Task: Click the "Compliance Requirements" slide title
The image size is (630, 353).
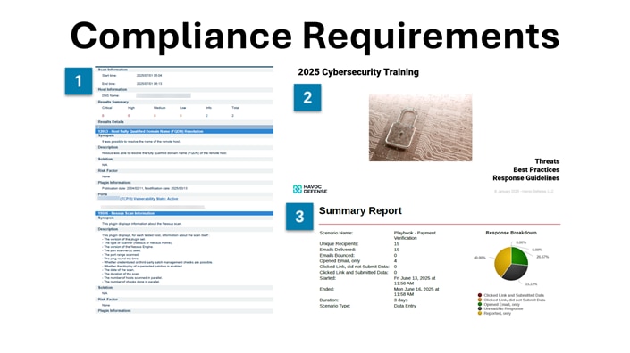Action: 315,36
